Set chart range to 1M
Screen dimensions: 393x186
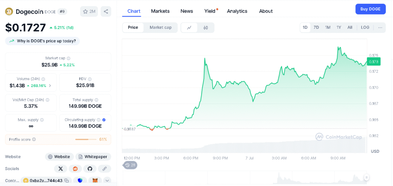tap(328, 28)
